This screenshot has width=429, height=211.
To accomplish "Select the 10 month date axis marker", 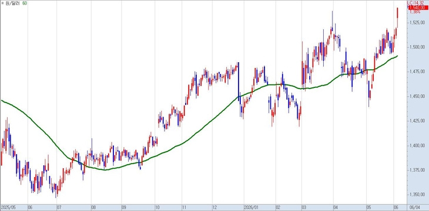I will [x=157, y=207].
